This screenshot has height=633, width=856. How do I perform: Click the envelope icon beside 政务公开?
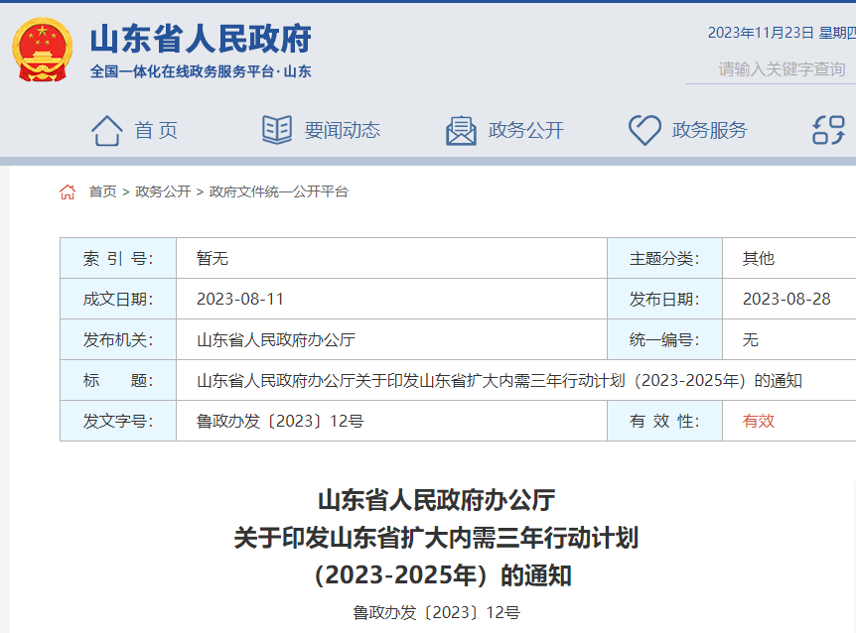point(459,130)
